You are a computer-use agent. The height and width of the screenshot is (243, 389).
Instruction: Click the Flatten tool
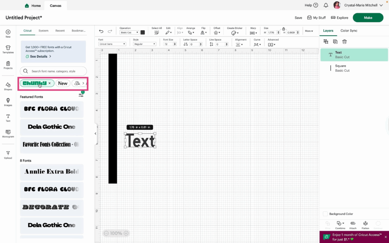pyautogui.click(x=365, y=225)
